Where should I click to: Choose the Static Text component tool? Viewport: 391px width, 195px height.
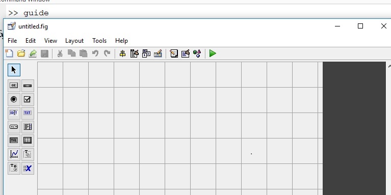28,113
